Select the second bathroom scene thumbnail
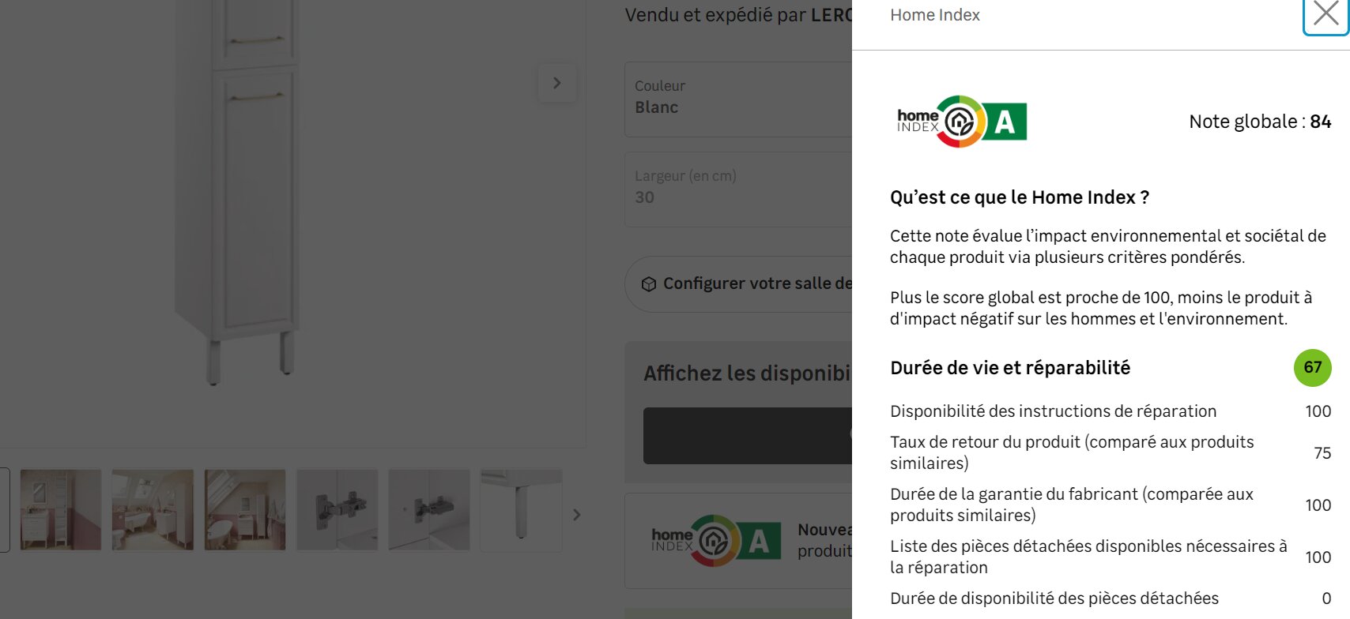1350x619 pixels. [153, 510]
